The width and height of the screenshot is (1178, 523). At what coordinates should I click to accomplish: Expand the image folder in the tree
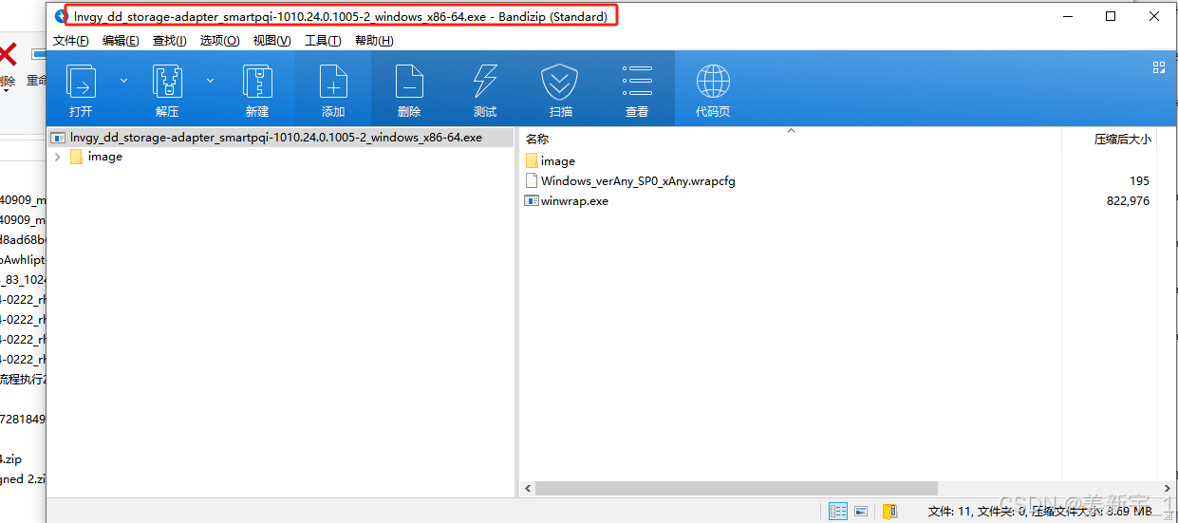58,157
